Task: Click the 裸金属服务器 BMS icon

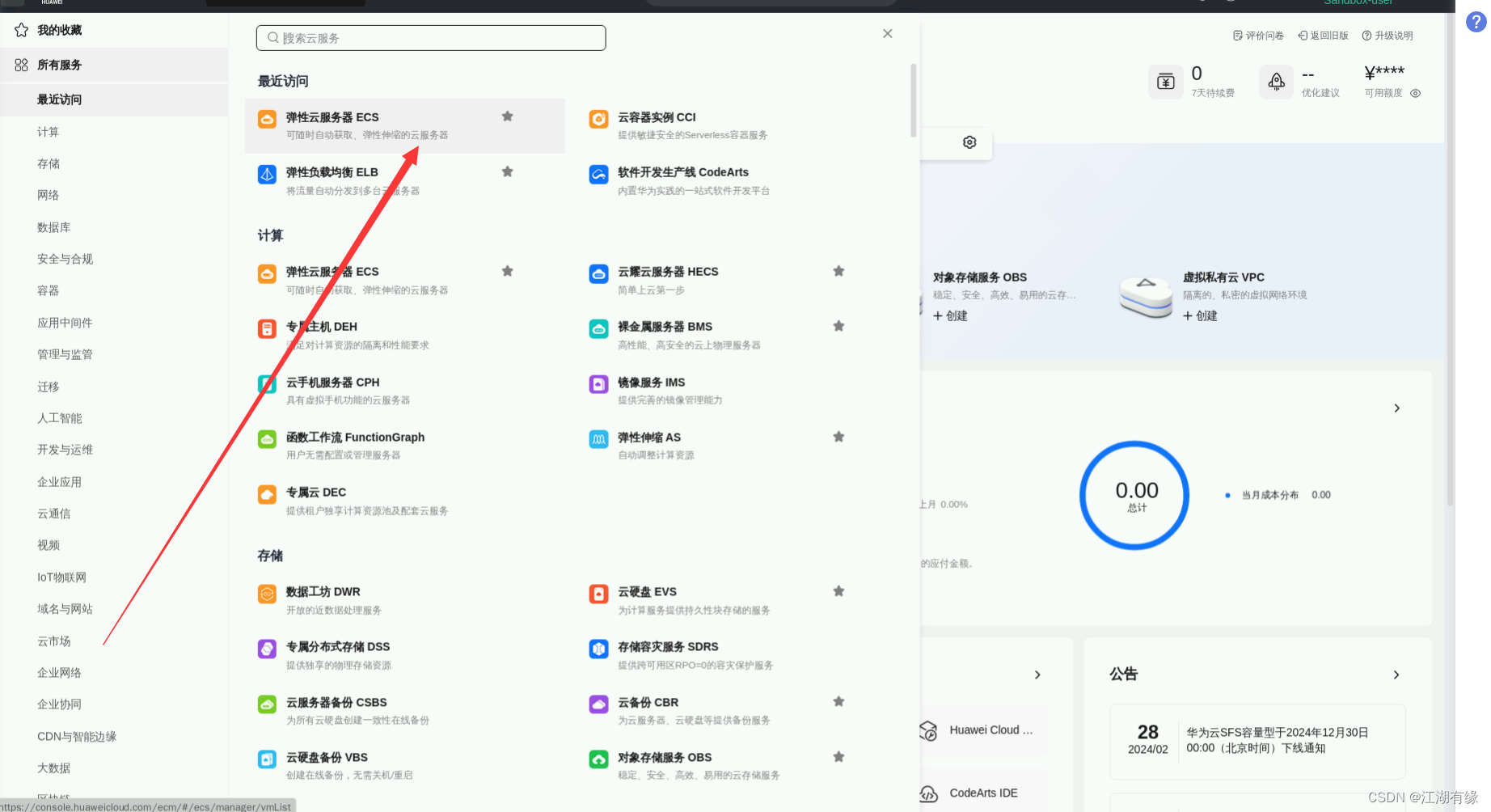Action: pos(598,328)
